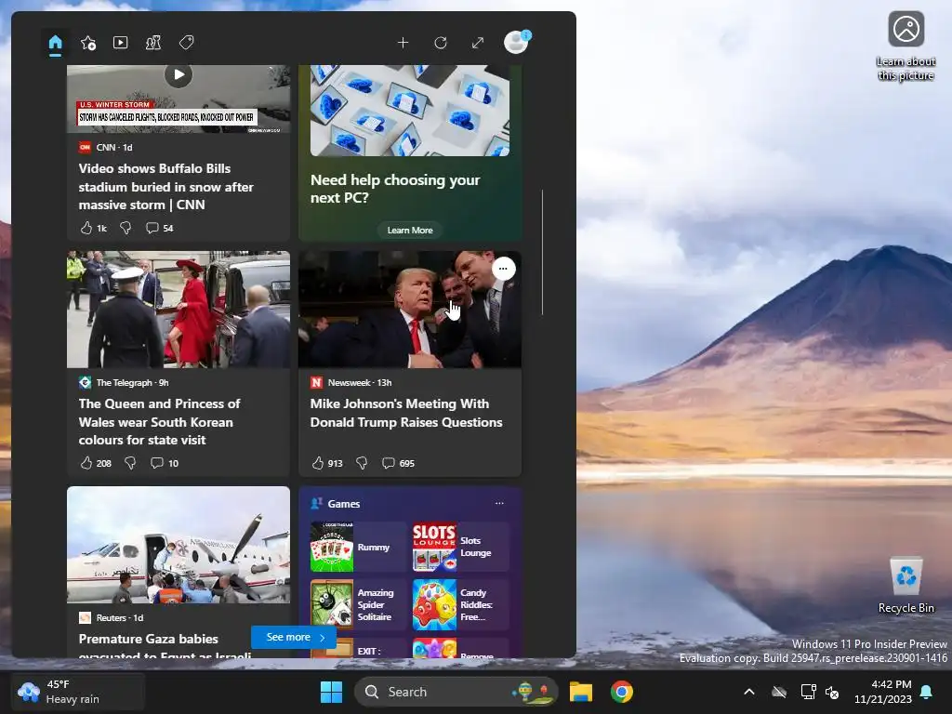Image resolution: width=952 pixels, height=714 pixels.
Task: Add a widget with the plus icon
Action: pos(403,43)
